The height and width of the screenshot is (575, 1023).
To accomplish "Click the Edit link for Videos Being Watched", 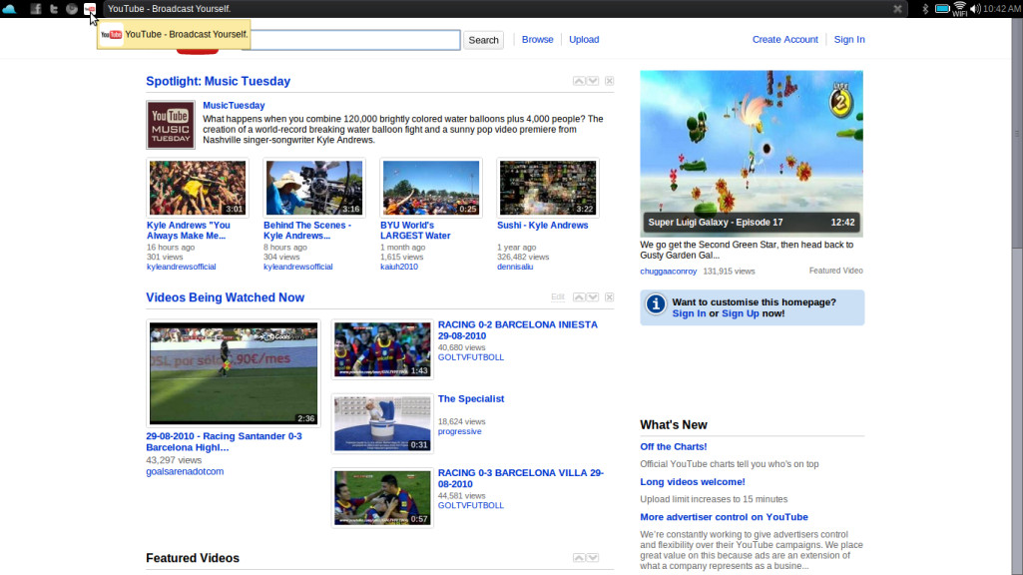I will point(558,296).
